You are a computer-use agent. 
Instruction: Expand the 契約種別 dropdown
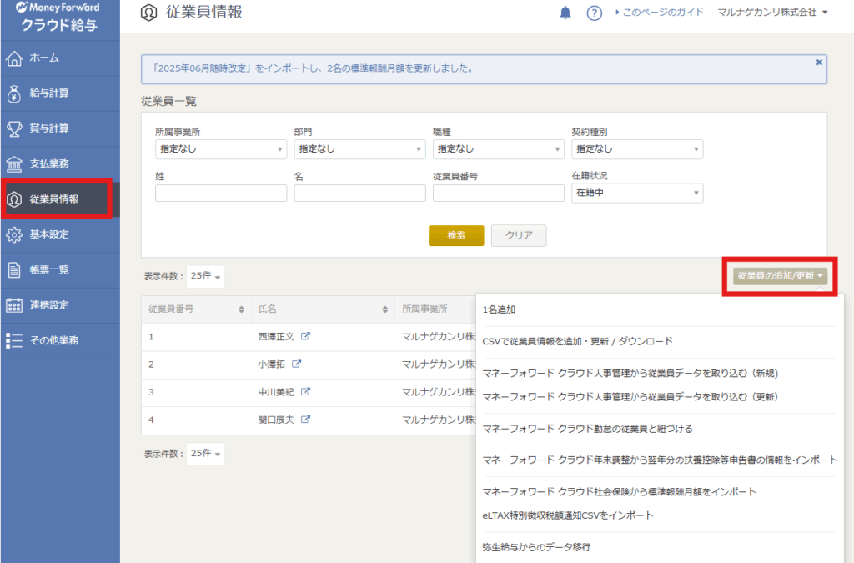(637, 149)
